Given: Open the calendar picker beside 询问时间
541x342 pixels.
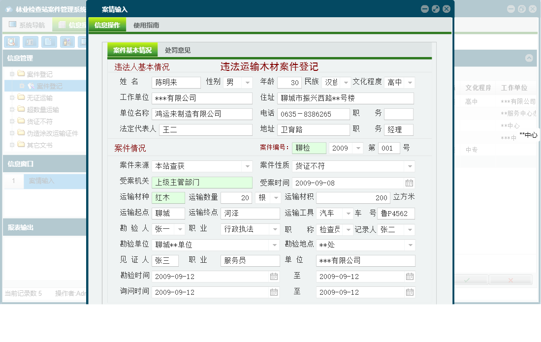Looking at the screenshot, I should tap(274, 291).
